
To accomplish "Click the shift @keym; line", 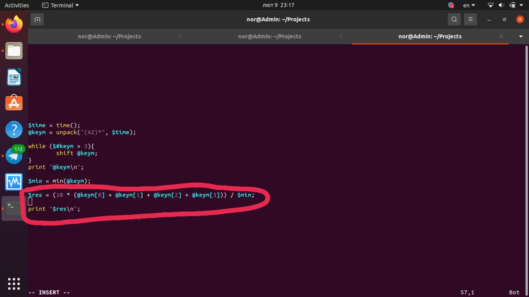I will tap(77, 153).
